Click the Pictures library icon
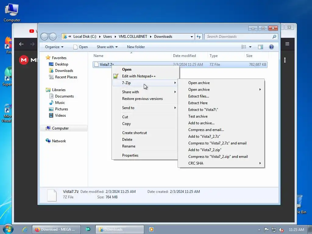 tap(51, 109)
